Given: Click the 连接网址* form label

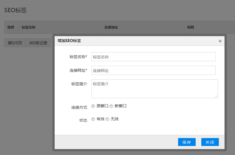Looking at the screenshot, I should [78, 71].
